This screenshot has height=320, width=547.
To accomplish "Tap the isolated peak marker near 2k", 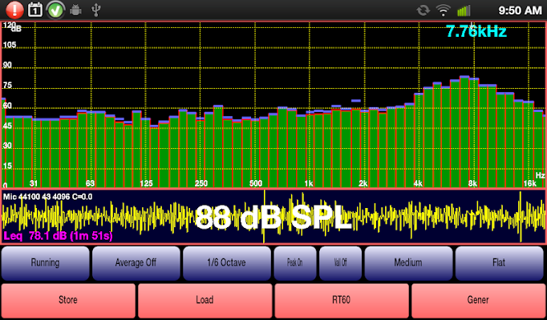I will point(356,101).
